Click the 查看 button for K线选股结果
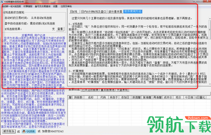The height and width of the screenshot is (135, 211). pyautogui.click(x=60, y=29)
